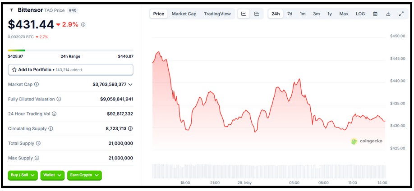The height and width of the screenshot is (191, 414).
Task: Click the 143,214 added text
Action: click(x=69, y=70)
